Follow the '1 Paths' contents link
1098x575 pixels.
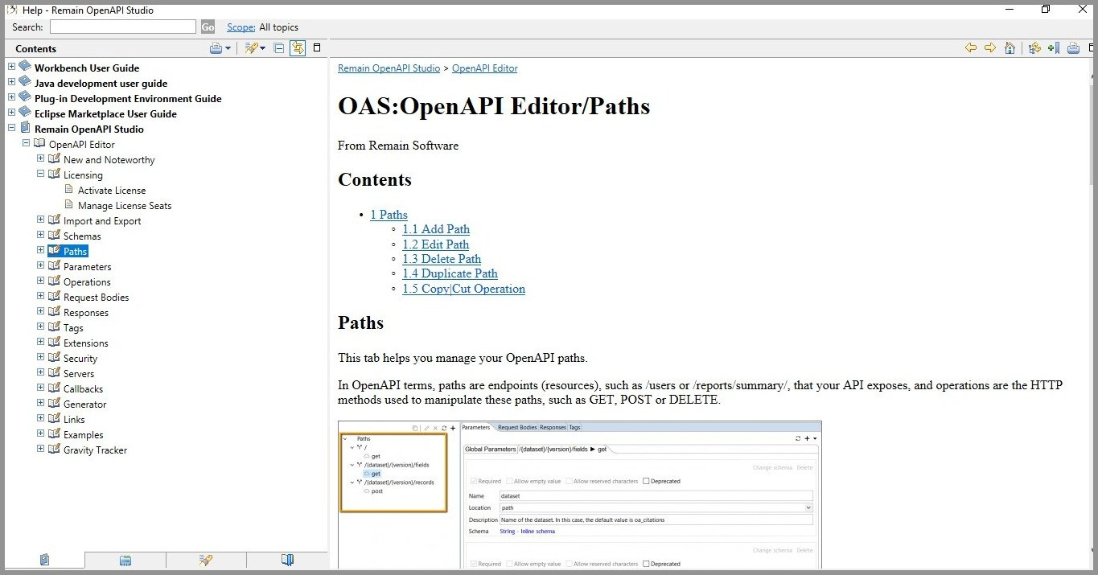coord(389,215)
